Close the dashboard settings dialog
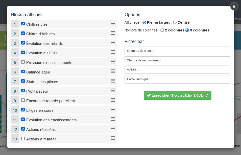The height and width of the screenshot is (155, 241). click(234, 7)
